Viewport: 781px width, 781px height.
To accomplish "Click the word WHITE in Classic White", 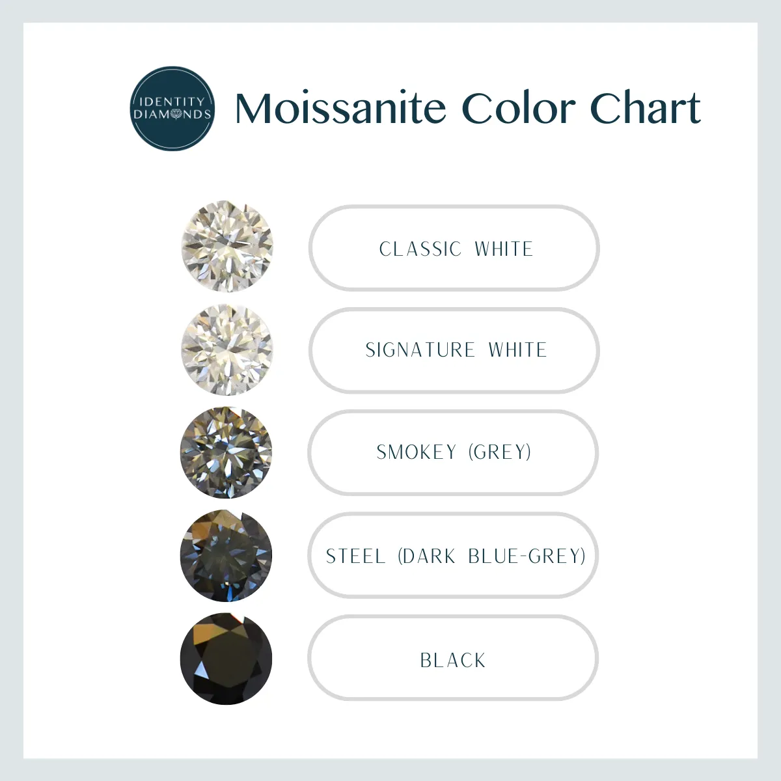I will [x=504, y=249].
